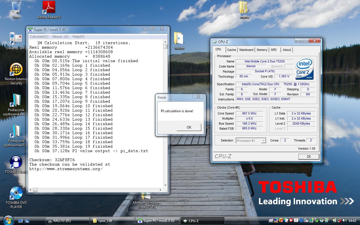Screen dimensions: 360x225
Task: Switch to the About tab in CPU-Z
Action: (x=287, y=50)
